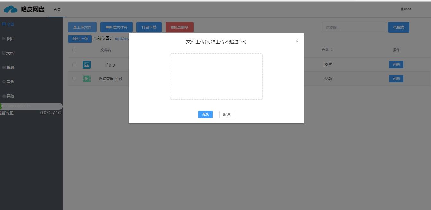Open the 图片 category in sidebar
Image resolution: width=431 pixels, height=210 pixels.
point(9,39)
